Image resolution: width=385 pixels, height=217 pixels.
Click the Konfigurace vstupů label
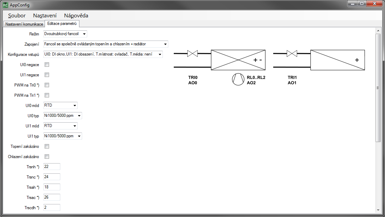[x=23, y=55]
